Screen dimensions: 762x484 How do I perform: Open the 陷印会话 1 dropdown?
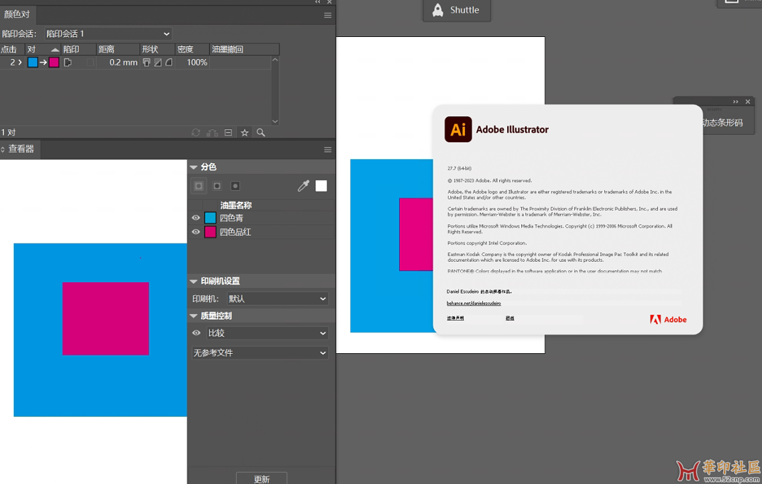pyautogui.click(x=108, y=34)
